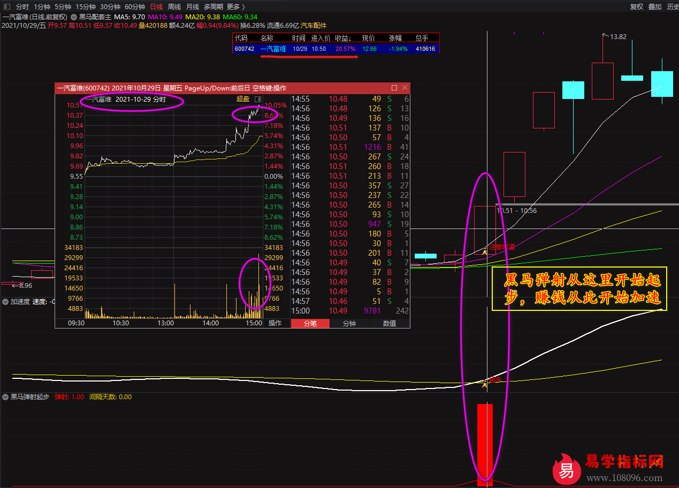Select the 1分钟 period

coord(42,7)
